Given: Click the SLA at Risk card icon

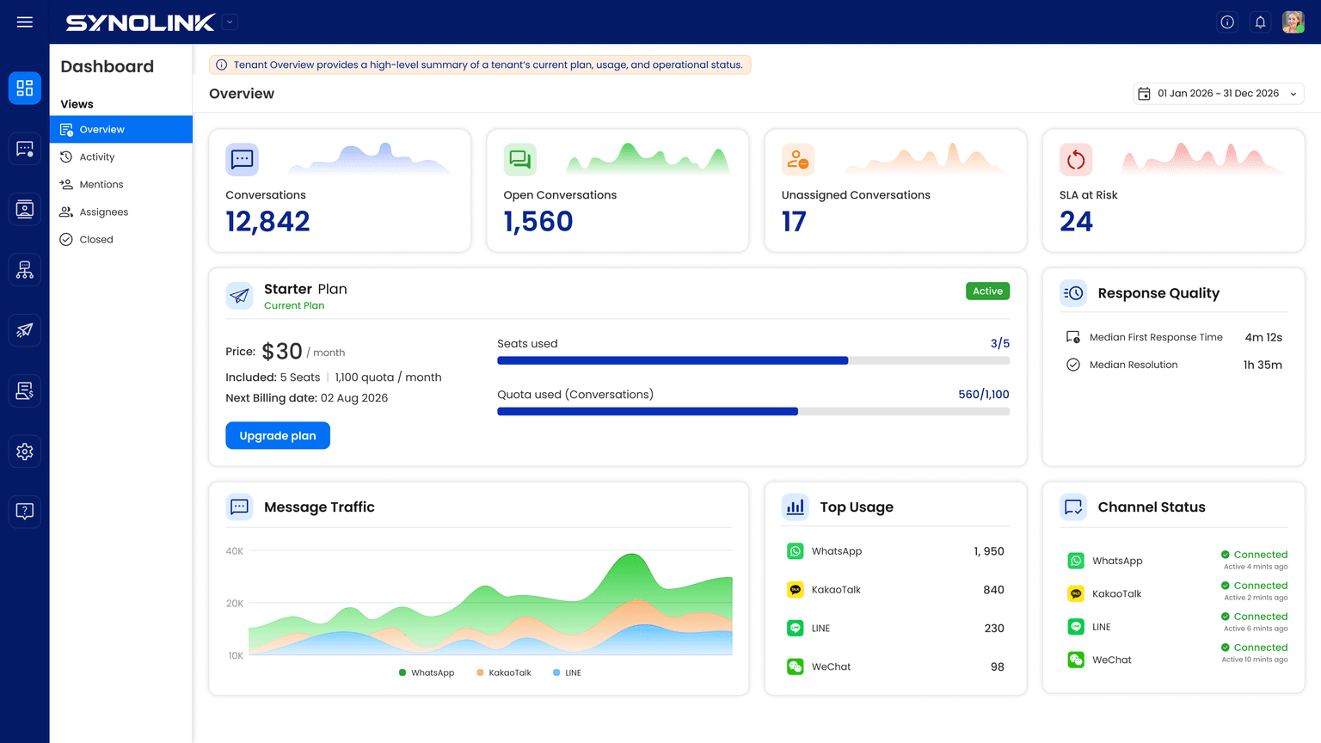Looking at the screenshot, I should pyautogui.click(x=1076, y=159).
